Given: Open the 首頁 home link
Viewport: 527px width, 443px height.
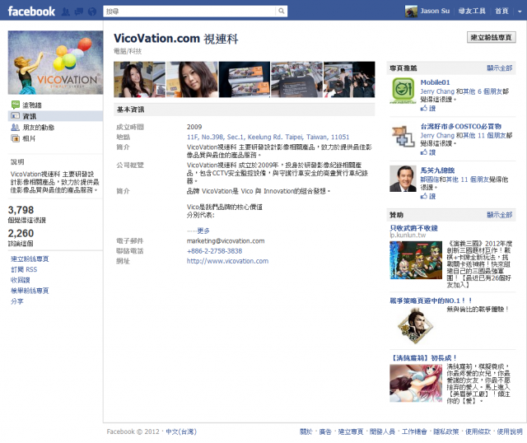Looking at the screenshot, I should [x=501, y=11].
